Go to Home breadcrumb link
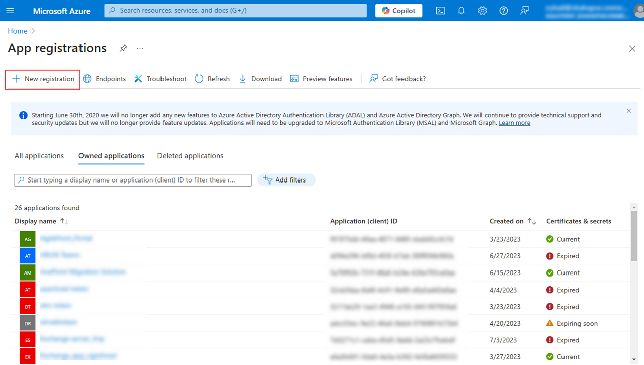 coord(18,31)
